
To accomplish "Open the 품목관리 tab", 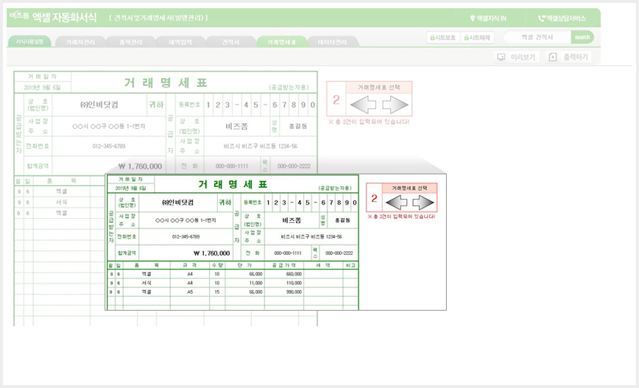I will (x=131, y=42).
